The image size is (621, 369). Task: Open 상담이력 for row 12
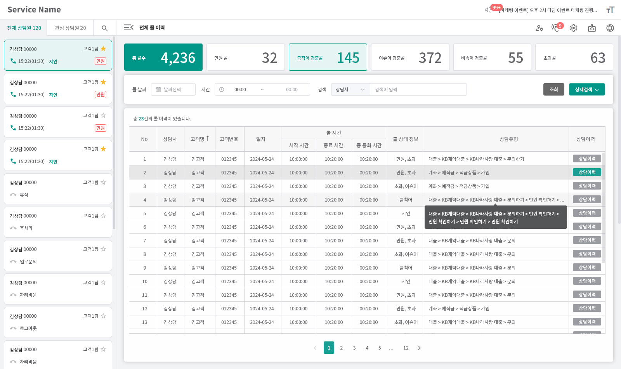[587, 308]
